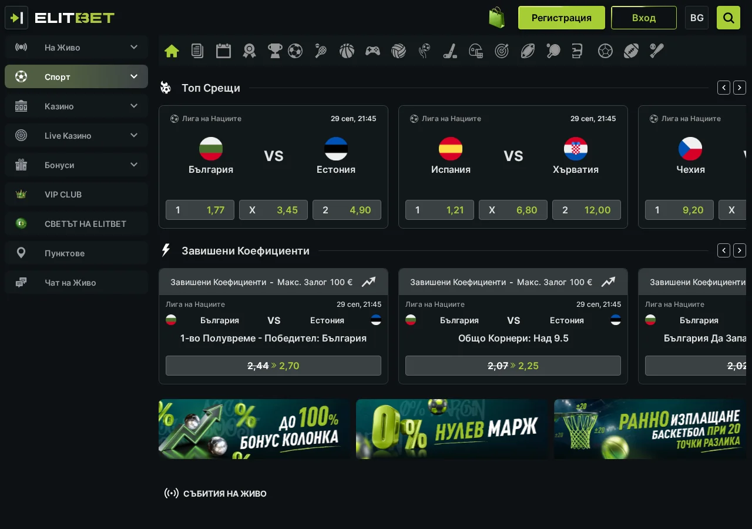This screenshot has height=529, width=752.
Task: Expand the Live Казино menu chevron
Action: (134, 135)
